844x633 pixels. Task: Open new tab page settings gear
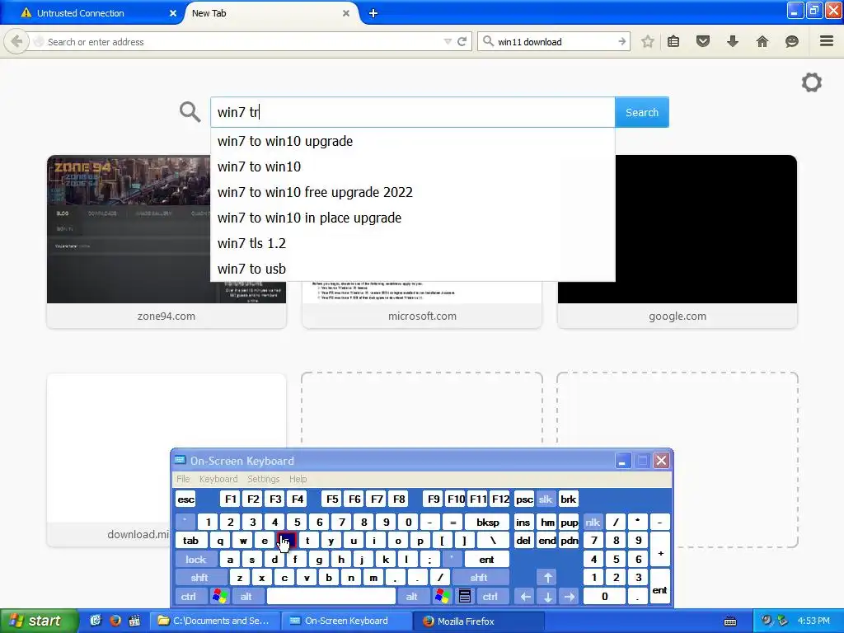[x=812, y=82]
